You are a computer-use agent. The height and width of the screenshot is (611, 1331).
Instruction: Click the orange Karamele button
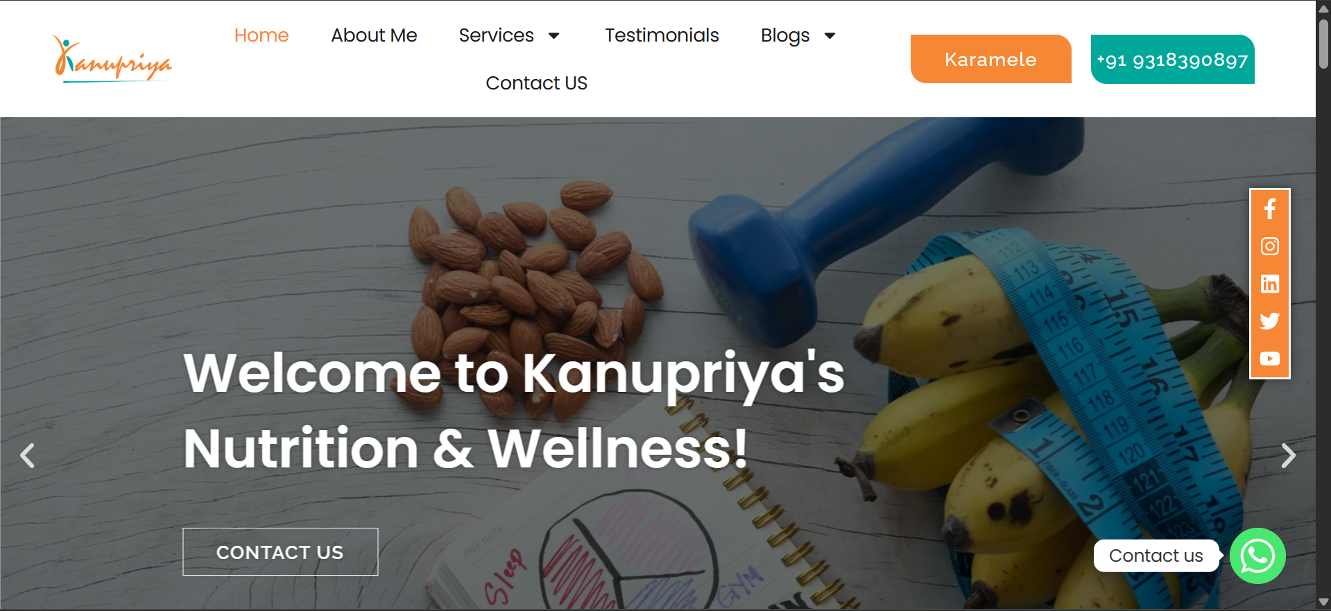click(x=990, y=59)
